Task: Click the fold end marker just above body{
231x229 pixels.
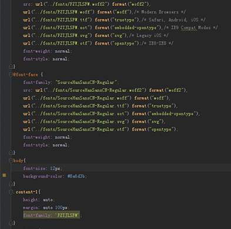Action: (x=11, y=152)
